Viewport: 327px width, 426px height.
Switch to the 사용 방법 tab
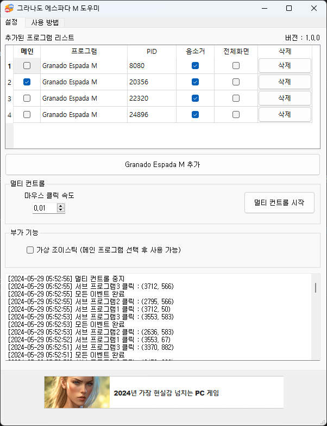pyautogui.click(x=45, y=22)
